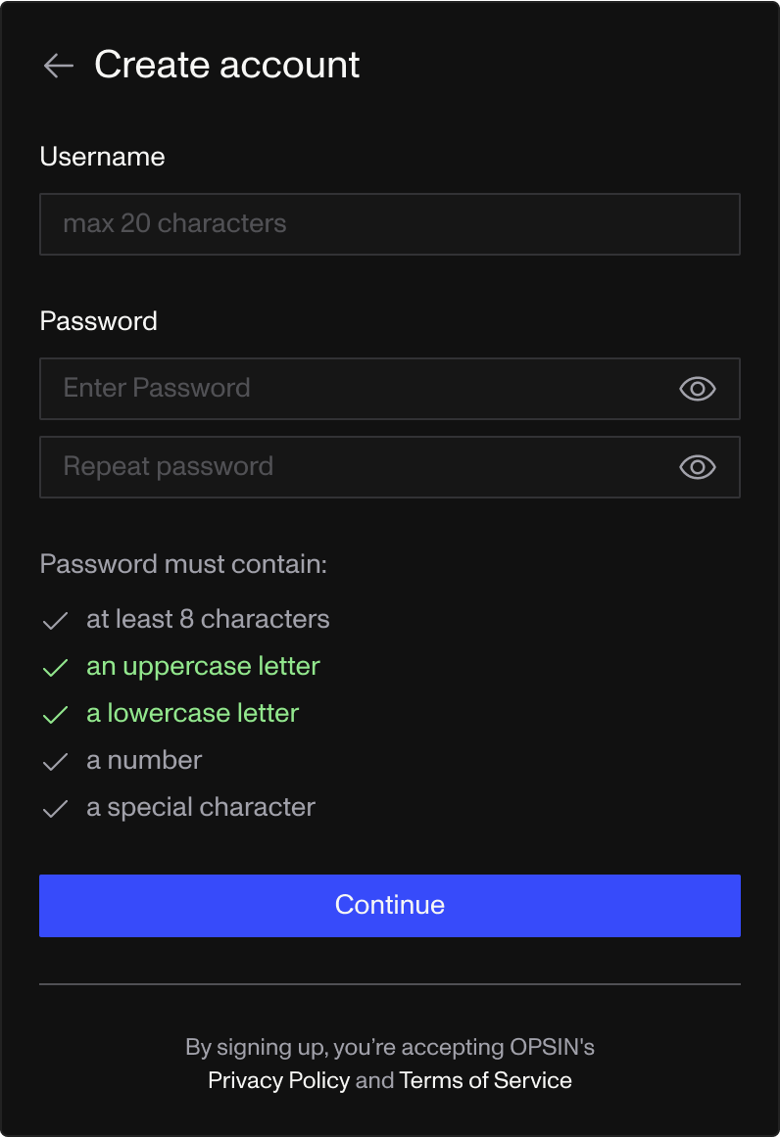Toggle visibility of Repeat password field
This screenshot has width=780, height=1137.
tap(697, 467)
